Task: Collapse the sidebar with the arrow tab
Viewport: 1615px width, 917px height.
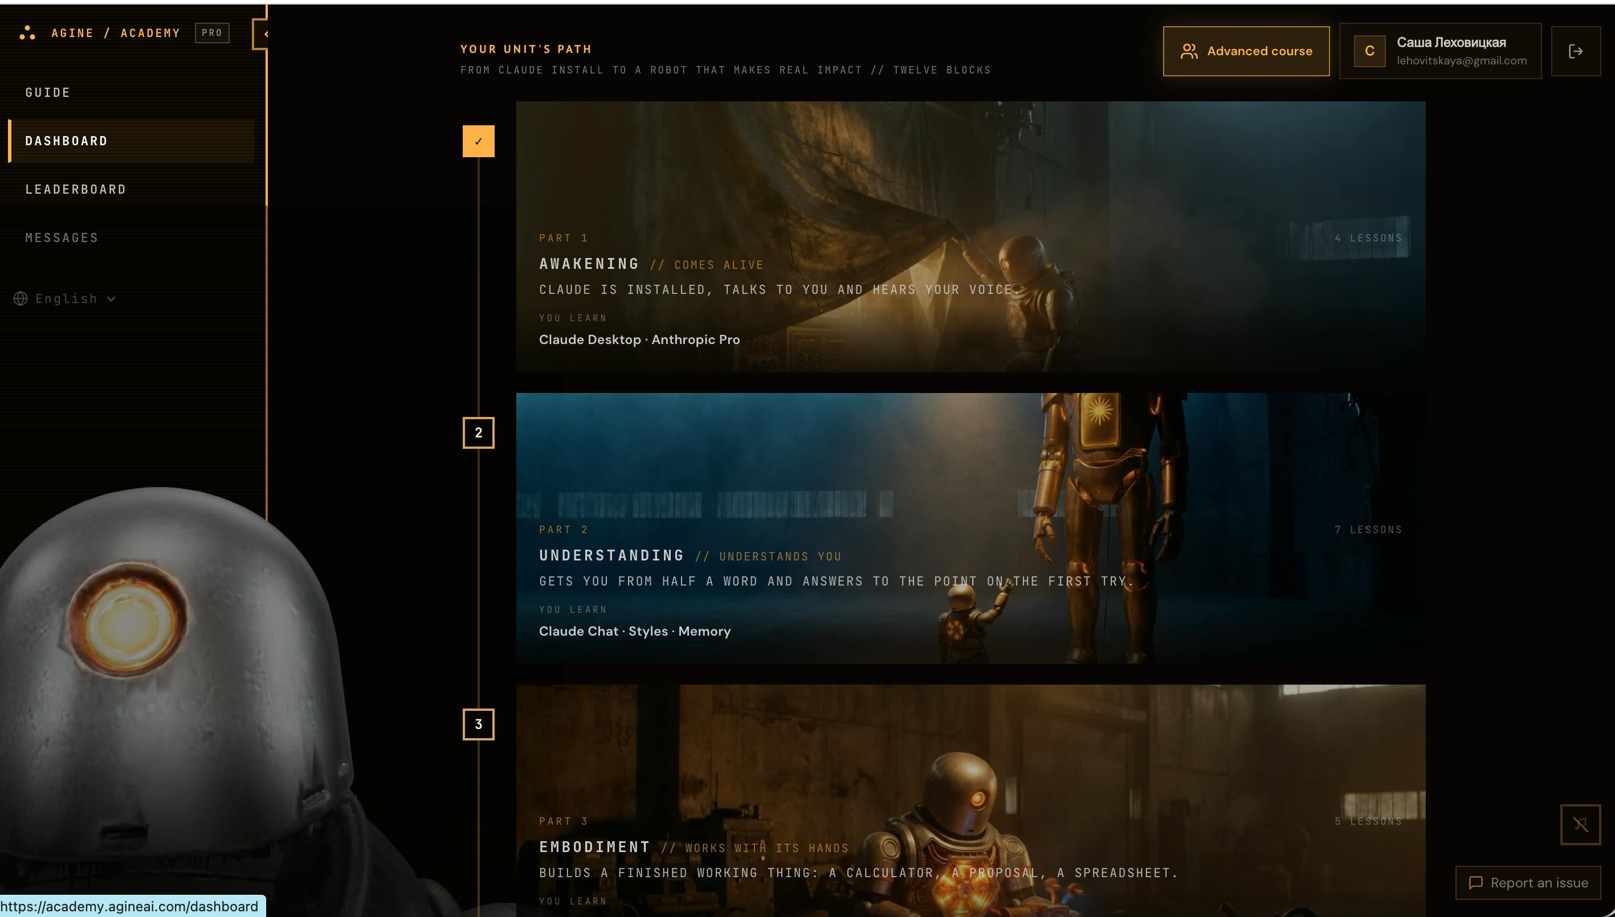Action: (260, 34)
